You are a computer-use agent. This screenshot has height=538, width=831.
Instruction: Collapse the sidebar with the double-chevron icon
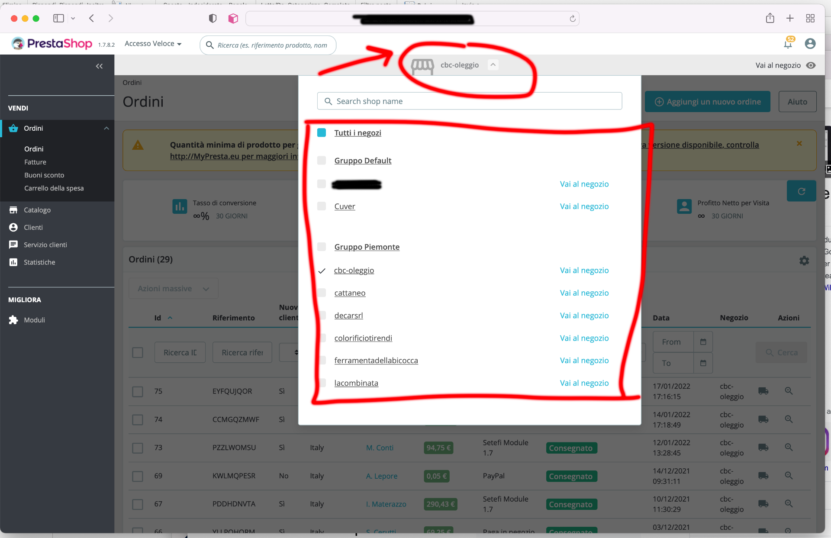[x=99, y=66]
